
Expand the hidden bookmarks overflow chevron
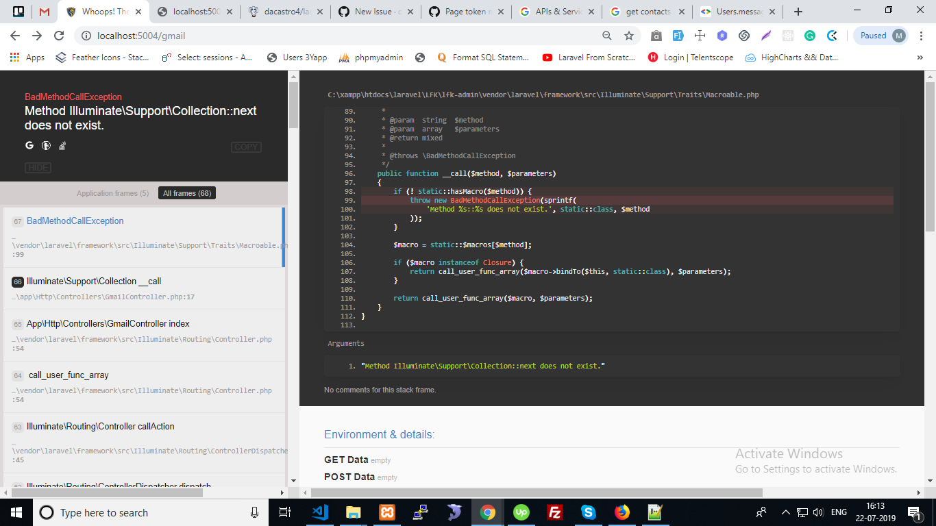[920, 58]
